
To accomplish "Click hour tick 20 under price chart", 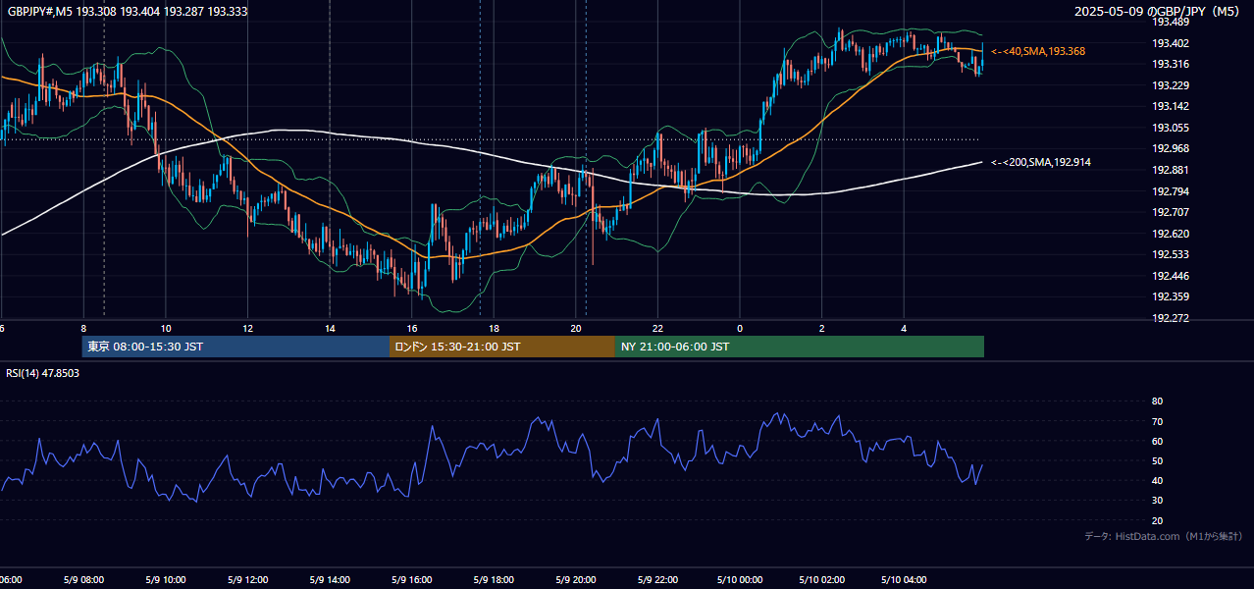I will 576,329.
